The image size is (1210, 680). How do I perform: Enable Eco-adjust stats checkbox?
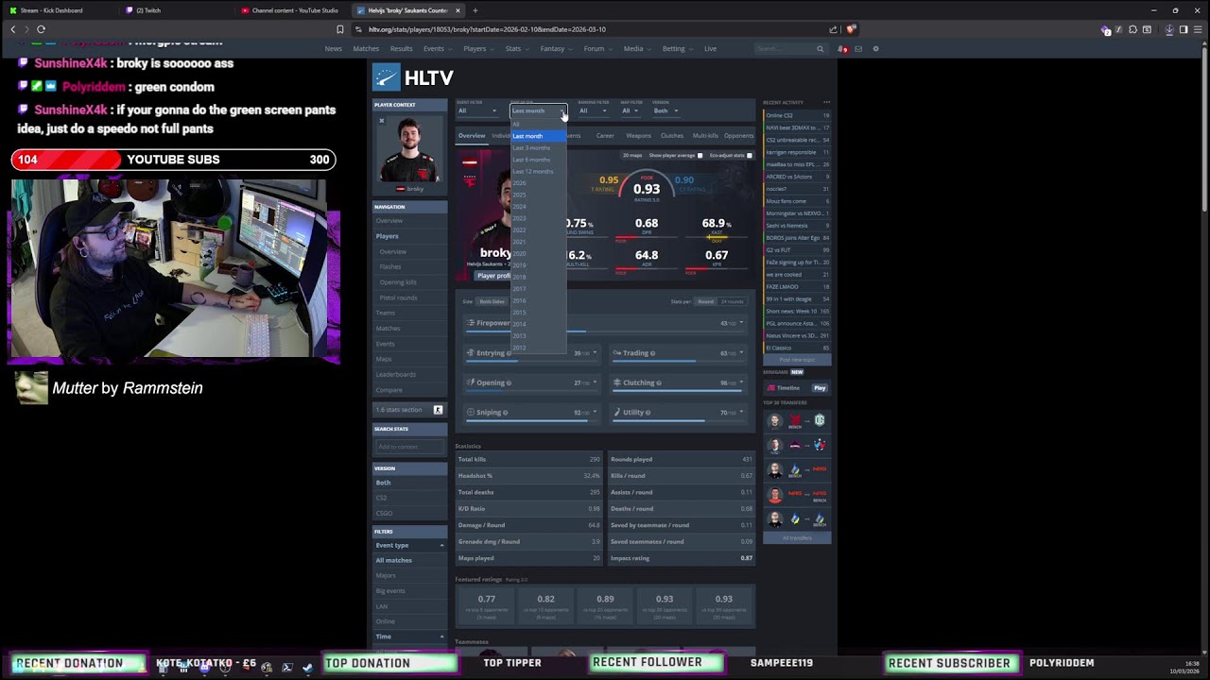point(750,155)
